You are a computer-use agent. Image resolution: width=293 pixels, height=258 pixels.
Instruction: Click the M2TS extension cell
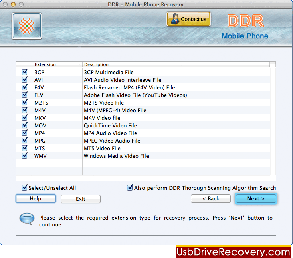pyautogui.click(x=58, y=103)
